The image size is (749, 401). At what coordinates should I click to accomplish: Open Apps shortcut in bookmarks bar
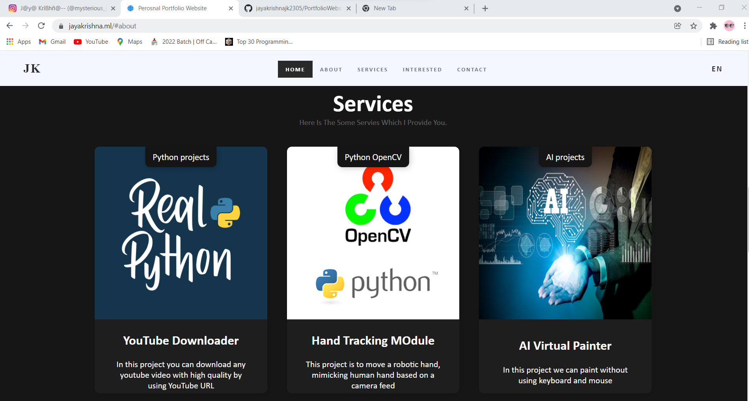19,41
